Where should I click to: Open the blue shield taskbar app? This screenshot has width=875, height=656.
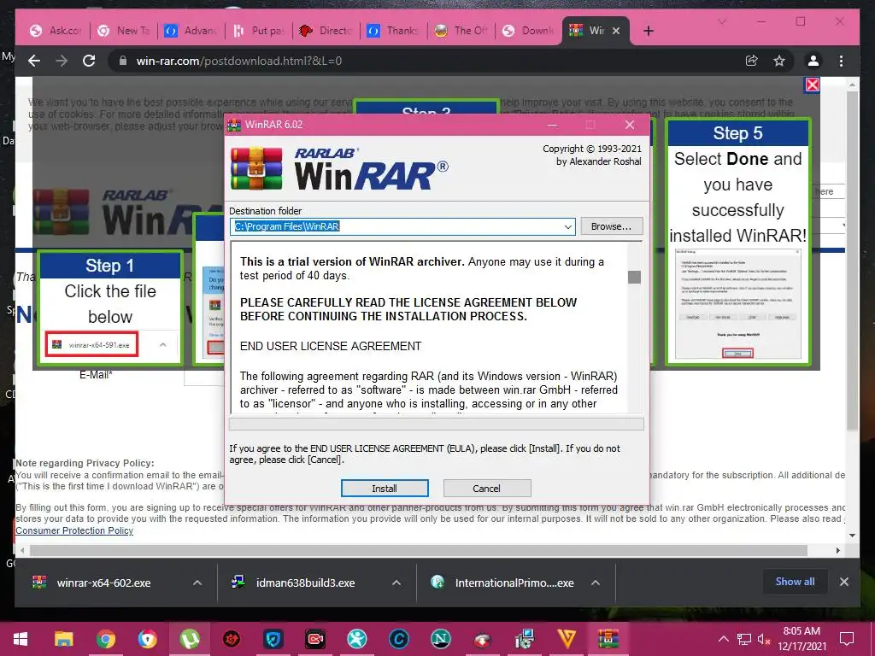273,639
